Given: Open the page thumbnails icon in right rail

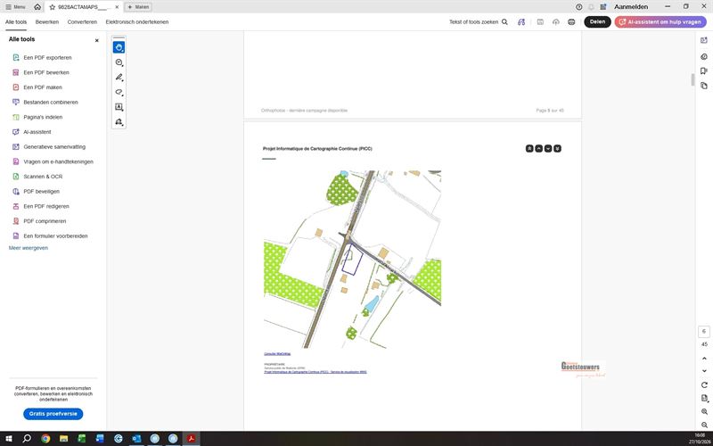Looking at the screenshot, I should tap(704, 86).
